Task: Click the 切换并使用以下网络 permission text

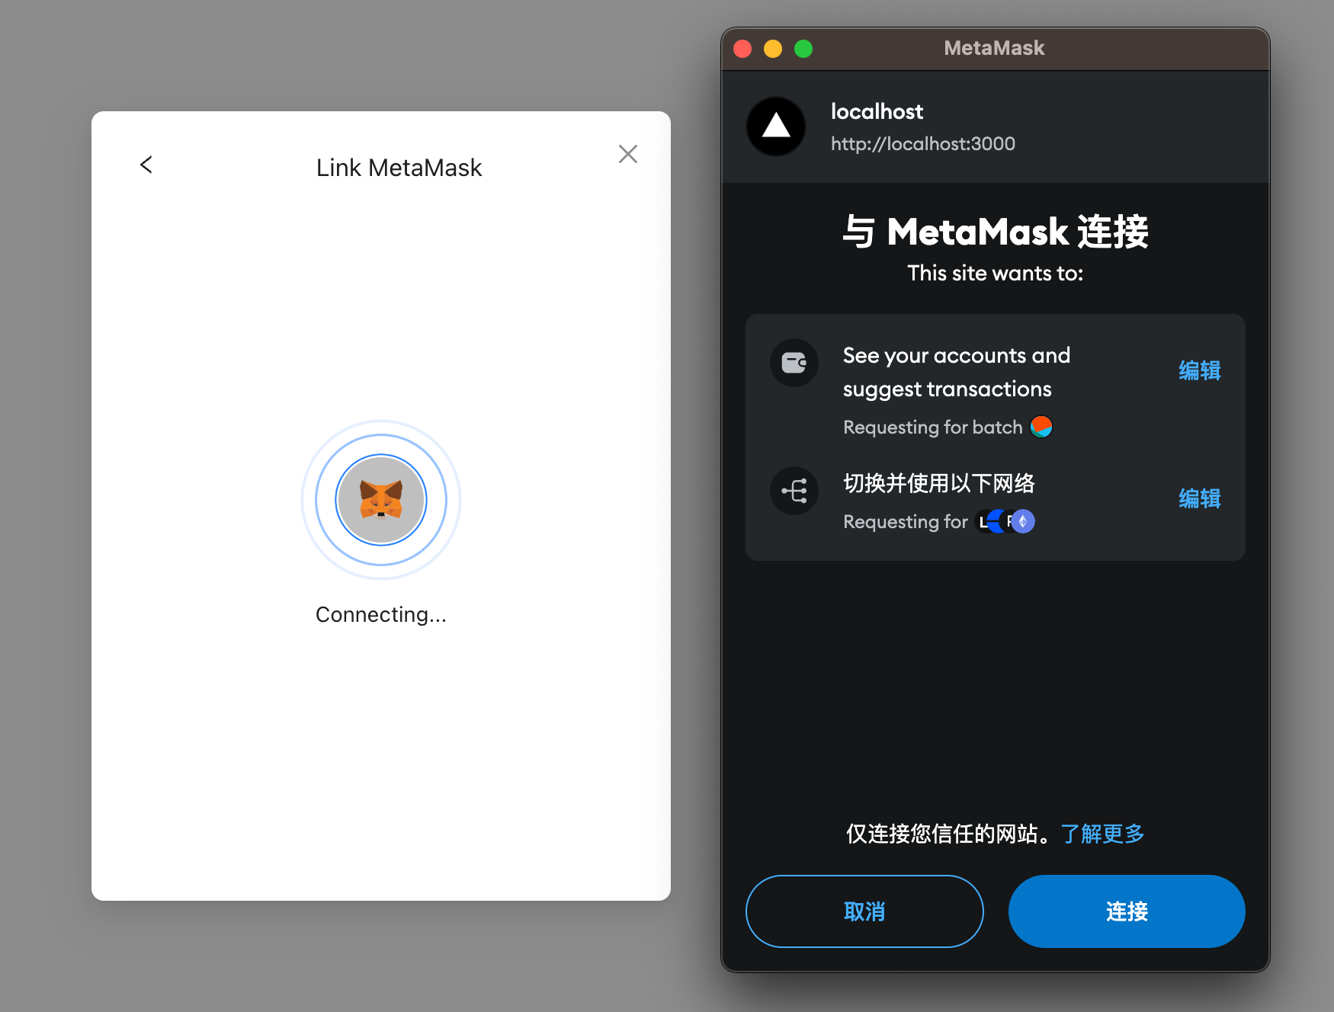Action: pos(938,483)
